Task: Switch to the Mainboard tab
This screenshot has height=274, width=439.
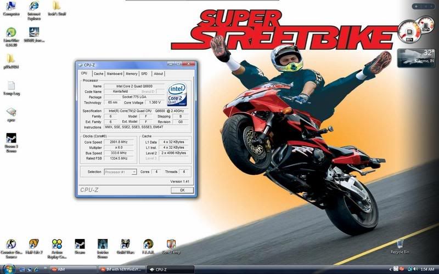Action: [114, 73]
